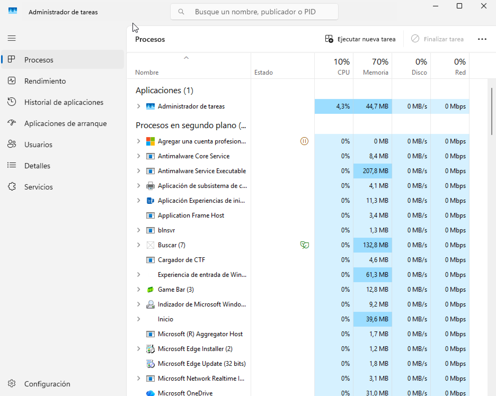Click the vertical scrollbar of process list
496x396 pixels.
(492, 111)
